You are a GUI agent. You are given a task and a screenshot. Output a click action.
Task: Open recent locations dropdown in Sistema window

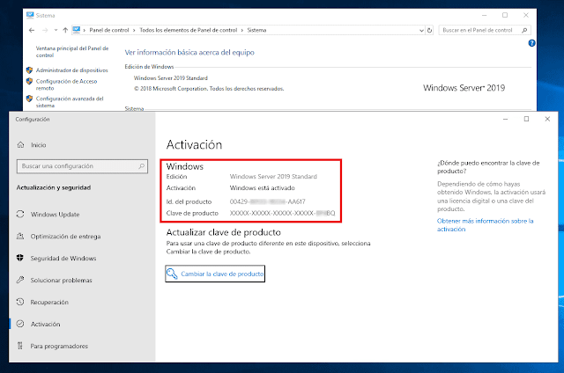point(56,30)
